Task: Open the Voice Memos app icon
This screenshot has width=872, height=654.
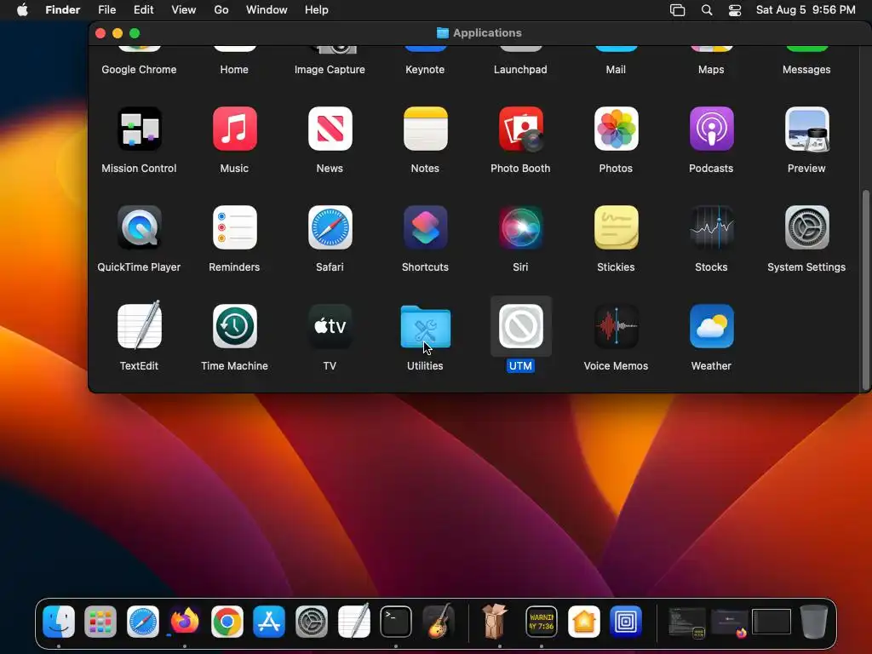Action: [x=617, y=326]
